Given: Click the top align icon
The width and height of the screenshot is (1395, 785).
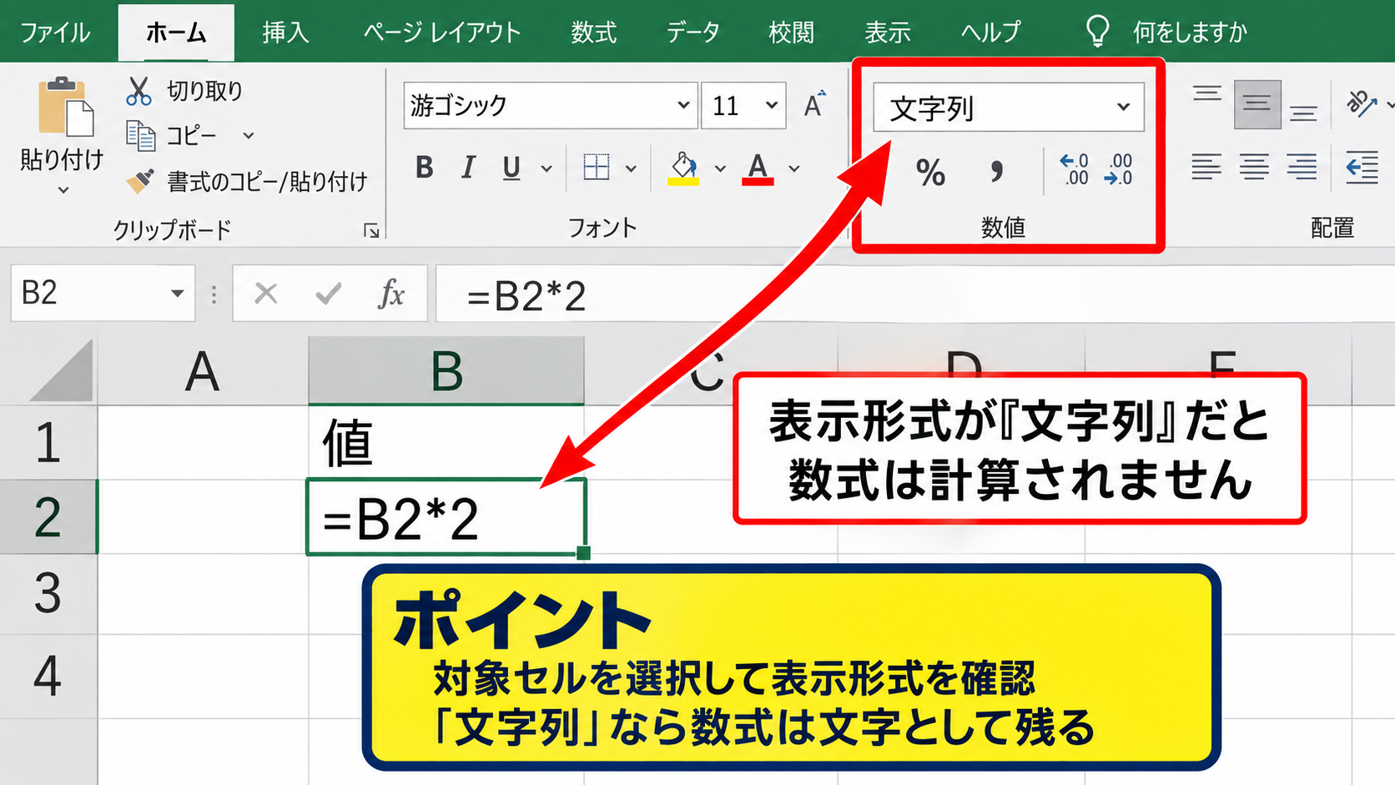Looking at the screenshot, I should coord(1207,93).
